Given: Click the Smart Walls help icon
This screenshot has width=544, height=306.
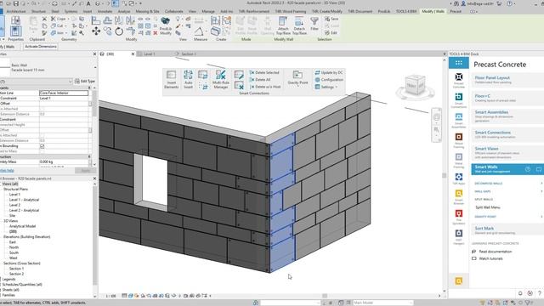Looking at the screenshot, I should coord(528,169).
